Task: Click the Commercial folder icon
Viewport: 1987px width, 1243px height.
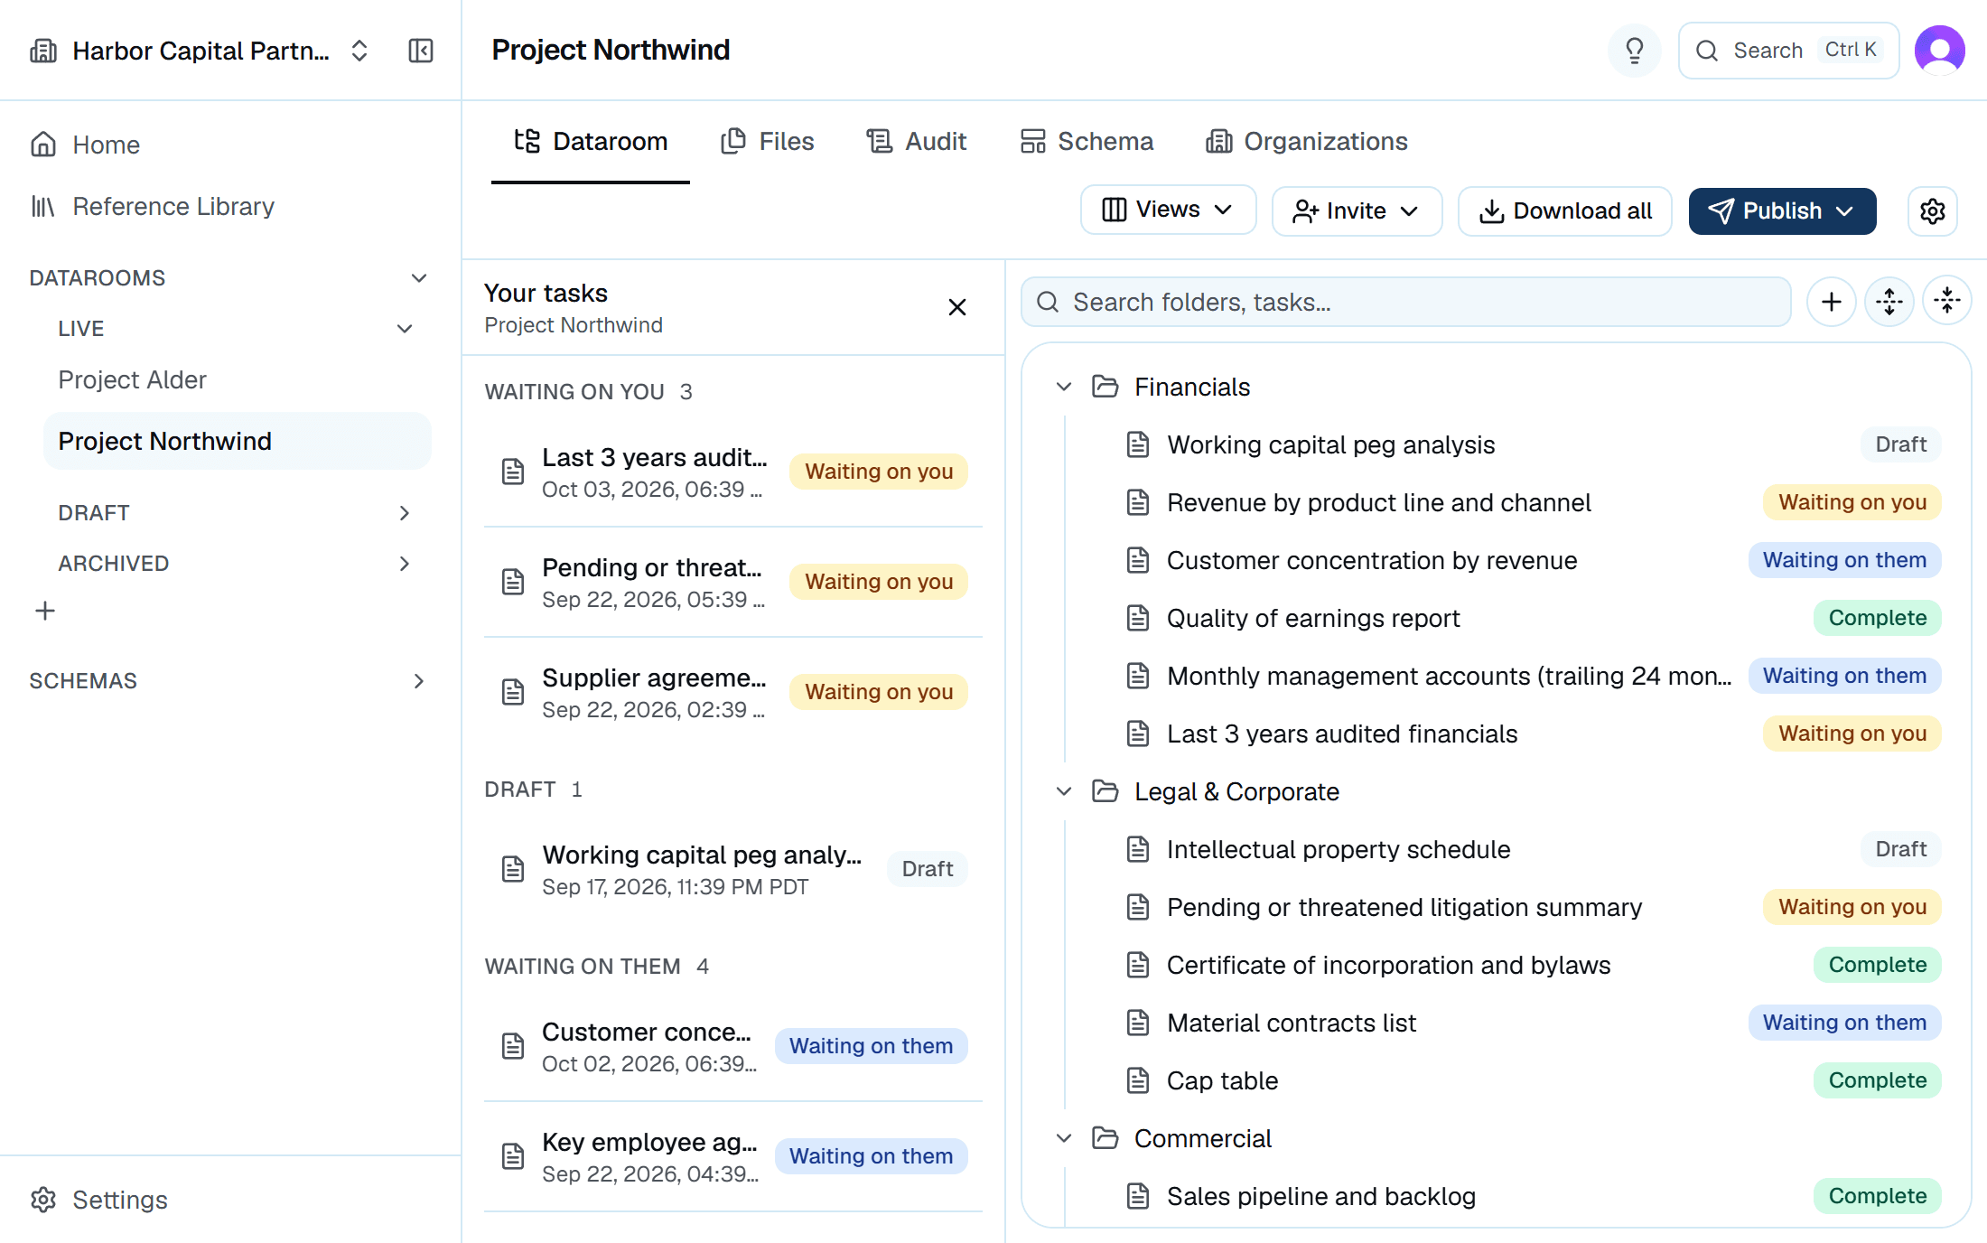Action: (1105, 1138)
